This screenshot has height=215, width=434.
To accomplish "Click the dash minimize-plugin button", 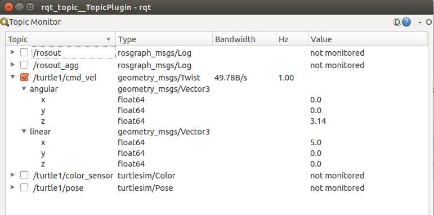I will point(420,22).
